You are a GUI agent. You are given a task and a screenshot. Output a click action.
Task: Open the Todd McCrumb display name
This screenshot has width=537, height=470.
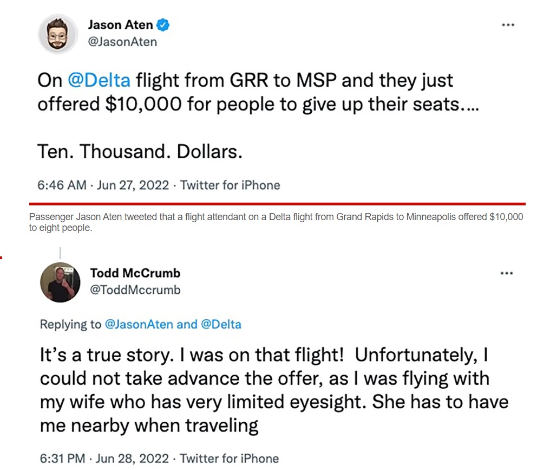(135, 273)
